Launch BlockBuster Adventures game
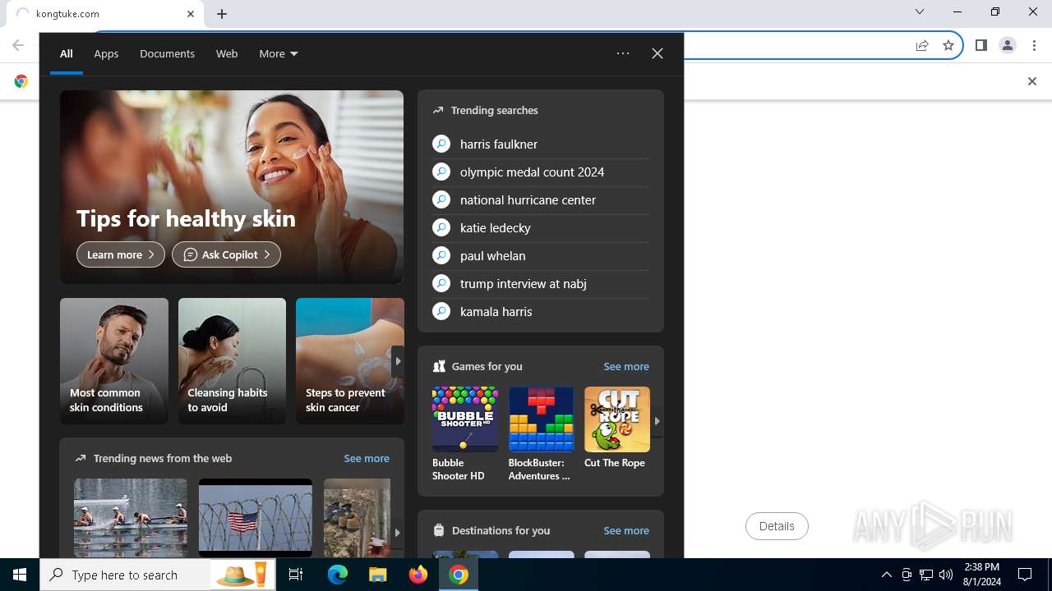This screenshot has height=591, width=1052. coord(541,434)
